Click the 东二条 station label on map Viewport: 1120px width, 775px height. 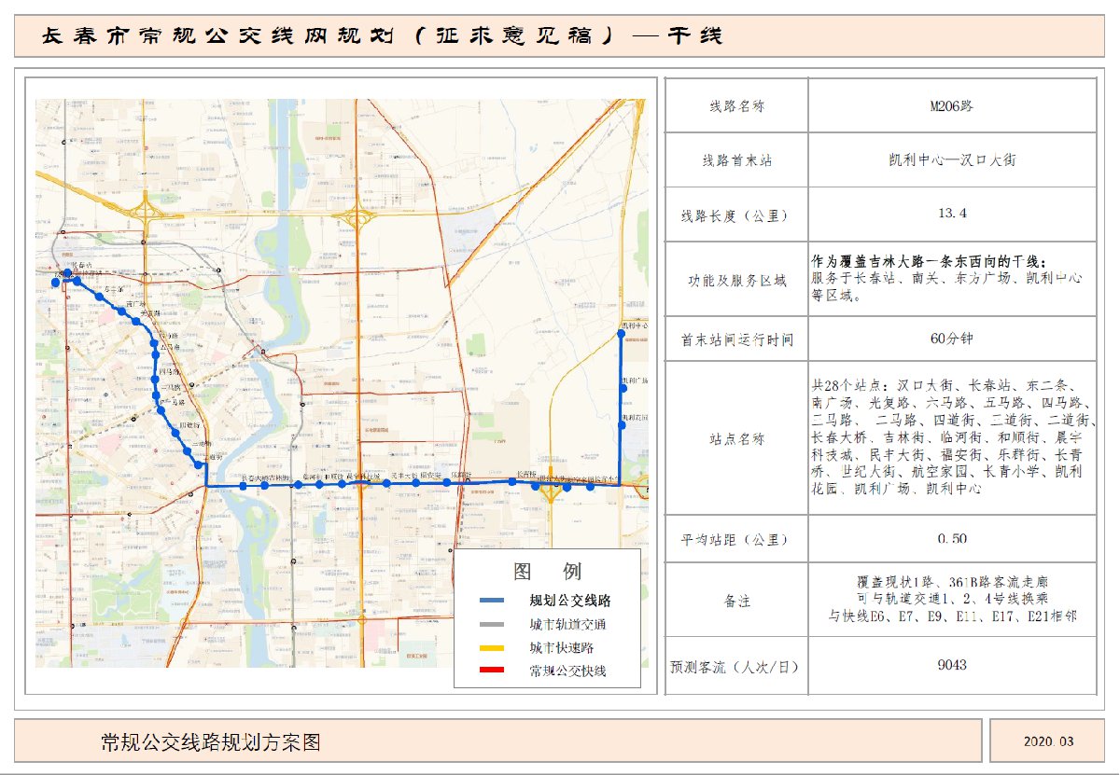116,289
